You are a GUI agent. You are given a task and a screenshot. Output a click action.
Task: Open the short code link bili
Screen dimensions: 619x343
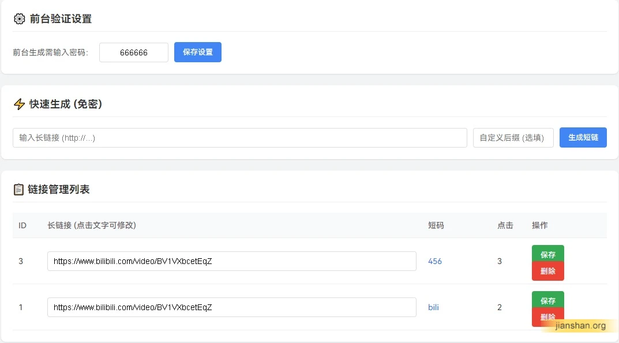click(433, 307)
